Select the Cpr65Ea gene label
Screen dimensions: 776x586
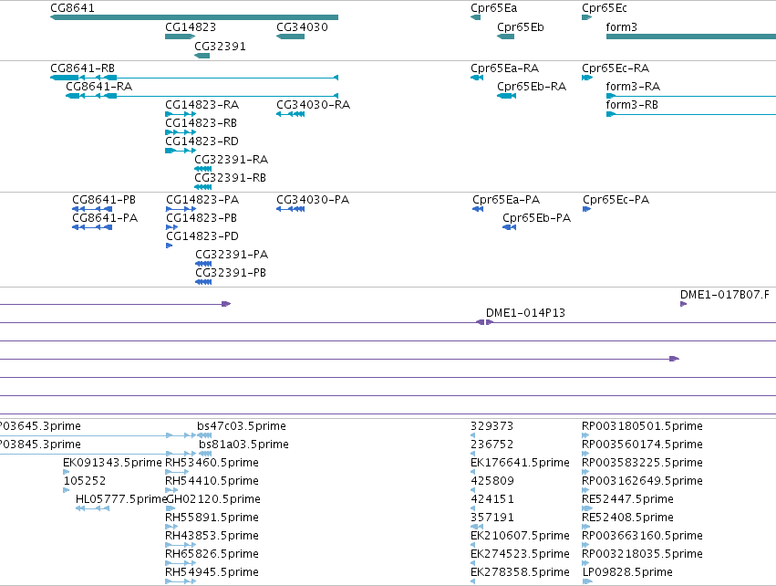tap(494, 8)
